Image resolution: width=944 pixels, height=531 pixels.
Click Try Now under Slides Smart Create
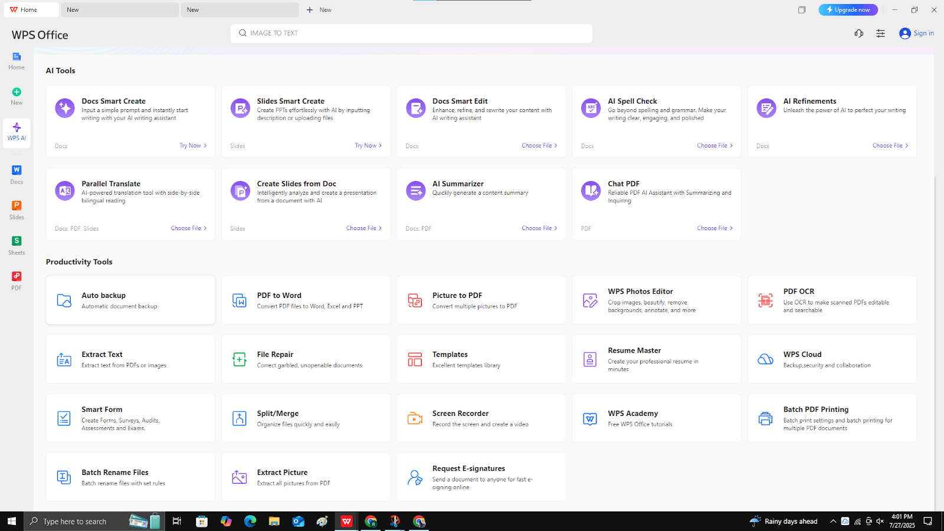pos(368,146)
